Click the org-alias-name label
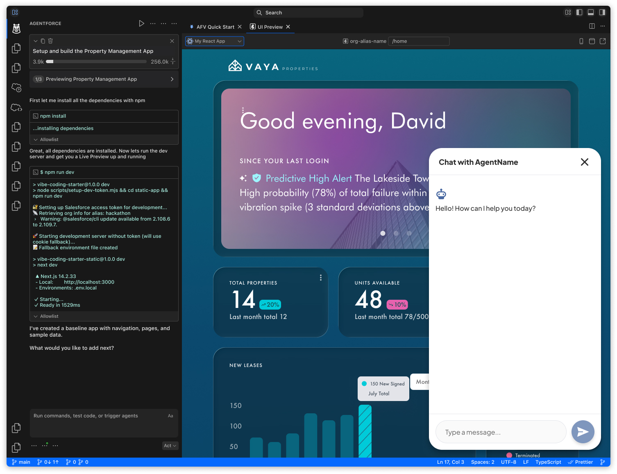 368,41
